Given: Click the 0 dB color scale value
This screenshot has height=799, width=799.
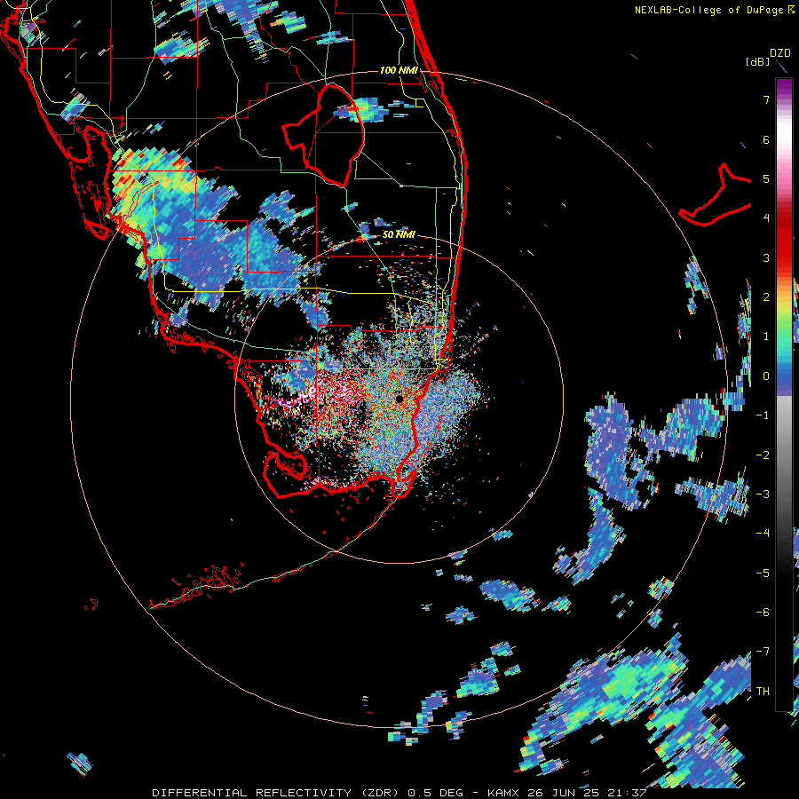Looking at the screenshot, I should [x=766, y=376].
